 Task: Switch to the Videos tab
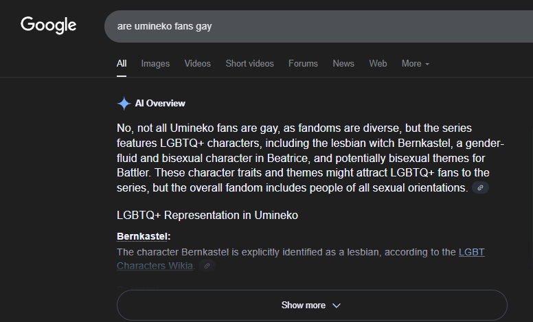coord(198,64)
